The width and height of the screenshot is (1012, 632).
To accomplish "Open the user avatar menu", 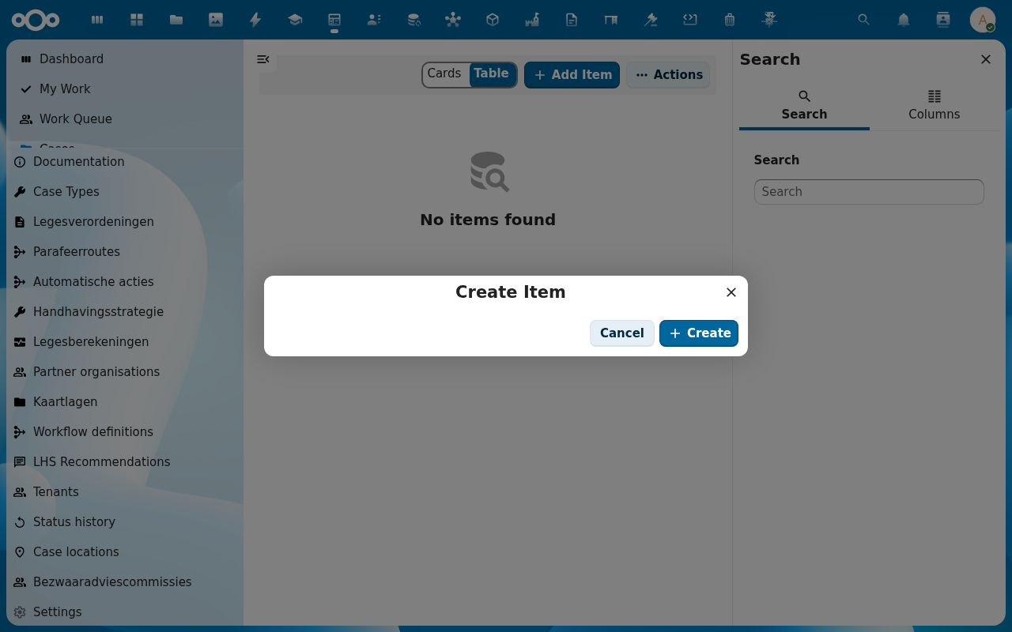I will (x=983, y=20).
